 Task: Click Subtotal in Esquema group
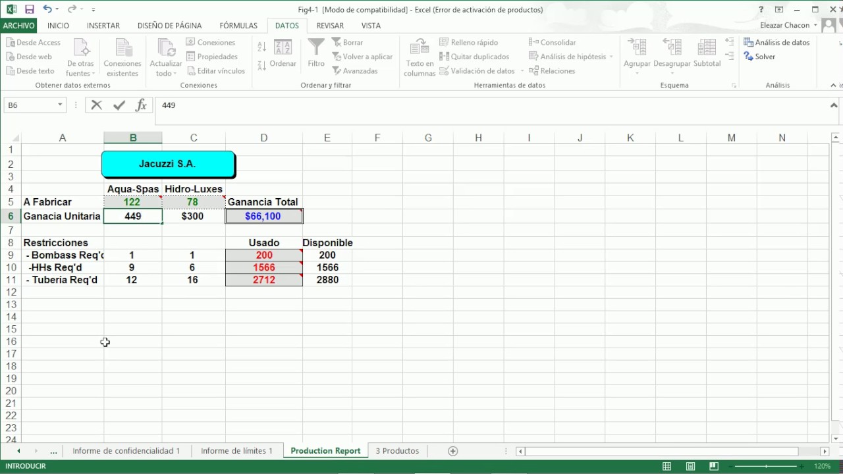tap(707, 53)
